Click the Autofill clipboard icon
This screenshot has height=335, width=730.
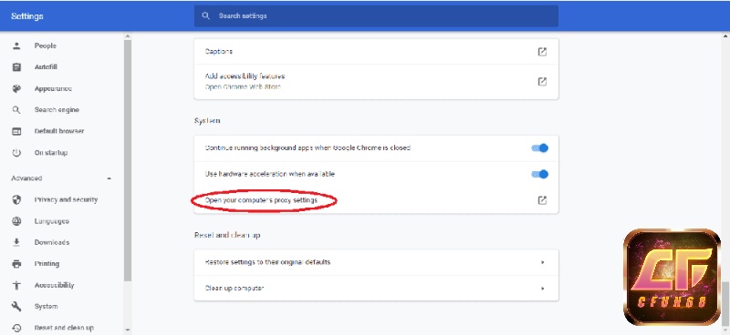click(16, 66)
